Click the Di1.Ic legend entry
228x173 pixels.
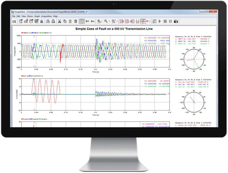tap(39, 76)
